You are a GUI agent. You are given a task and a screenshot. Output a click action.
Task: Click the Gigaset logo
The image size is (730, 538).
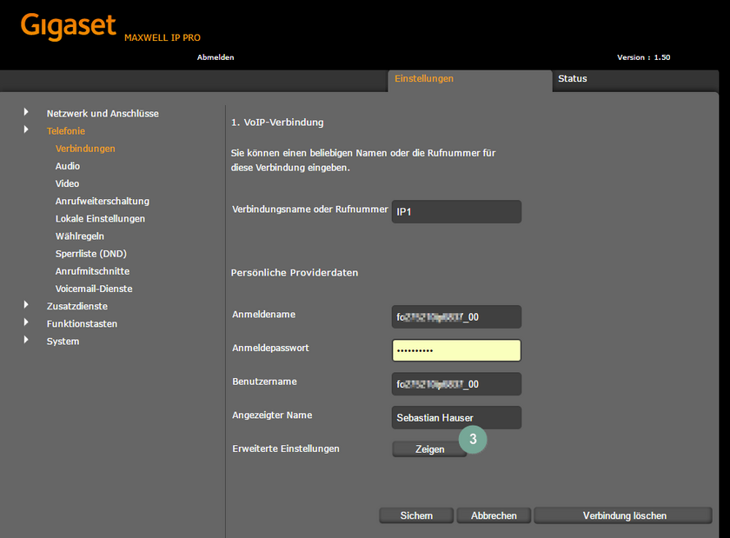(x=68, y=27)
